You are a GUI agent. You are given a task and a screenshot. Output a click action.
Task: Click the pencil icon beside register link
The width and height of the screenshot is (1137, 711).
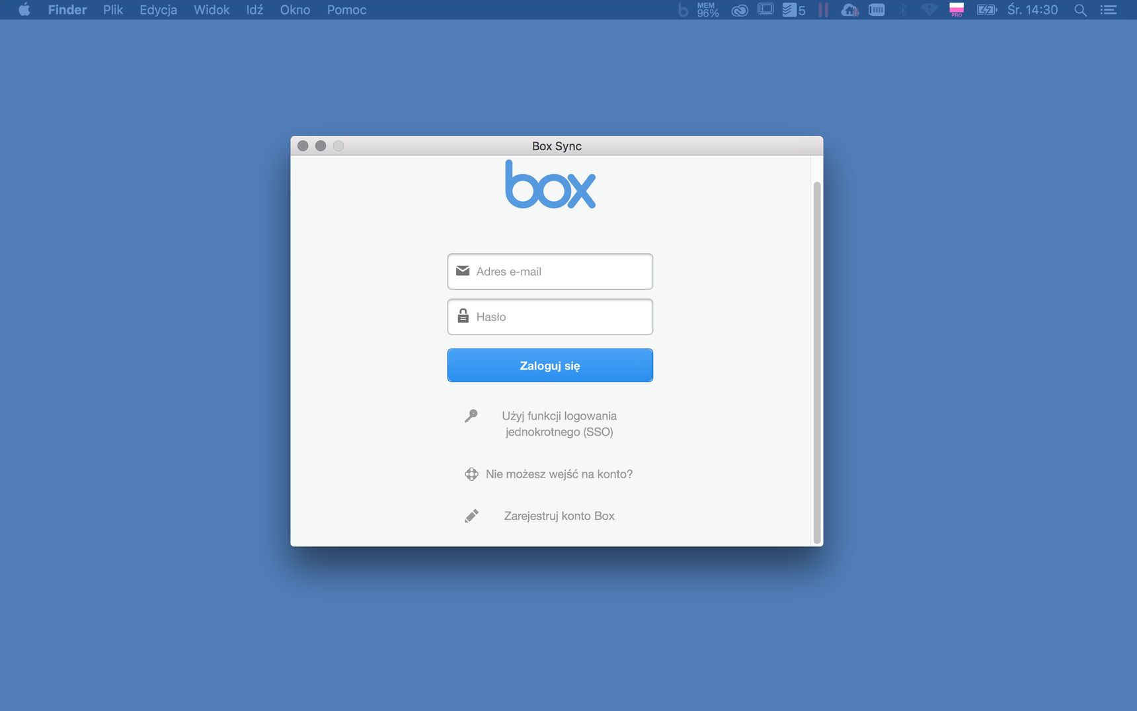click(x=471, y=516)
